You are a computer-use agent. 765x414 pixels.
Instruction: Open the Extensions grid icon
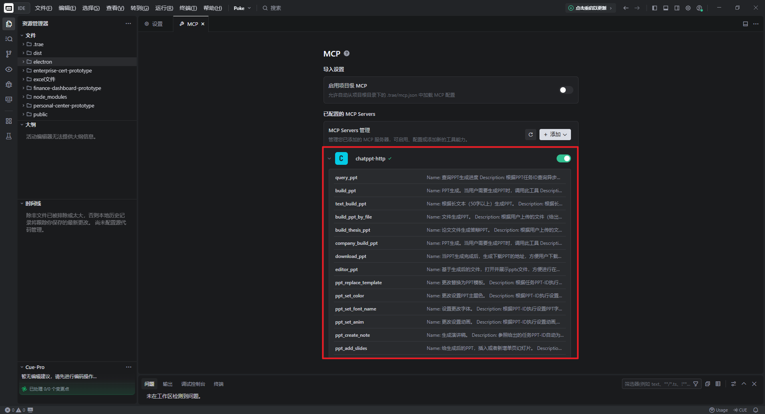(9, 121)
